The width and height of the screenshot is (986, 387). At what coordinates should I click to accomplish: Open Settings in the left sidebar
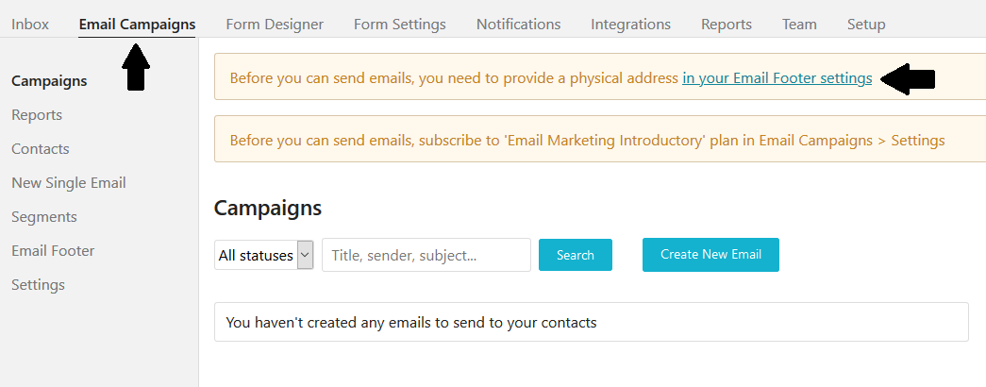pyautogui.click(x=38, y=285)
